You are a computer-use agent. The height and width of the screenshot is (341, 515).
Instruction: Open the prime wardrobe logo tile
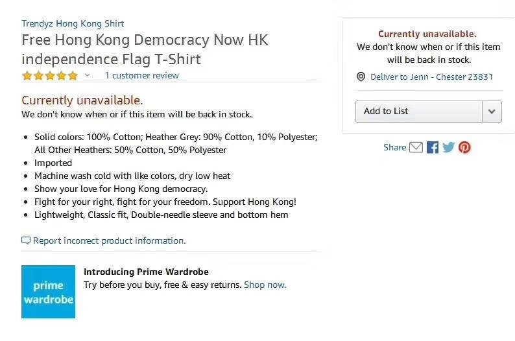(x=48, y=292)
